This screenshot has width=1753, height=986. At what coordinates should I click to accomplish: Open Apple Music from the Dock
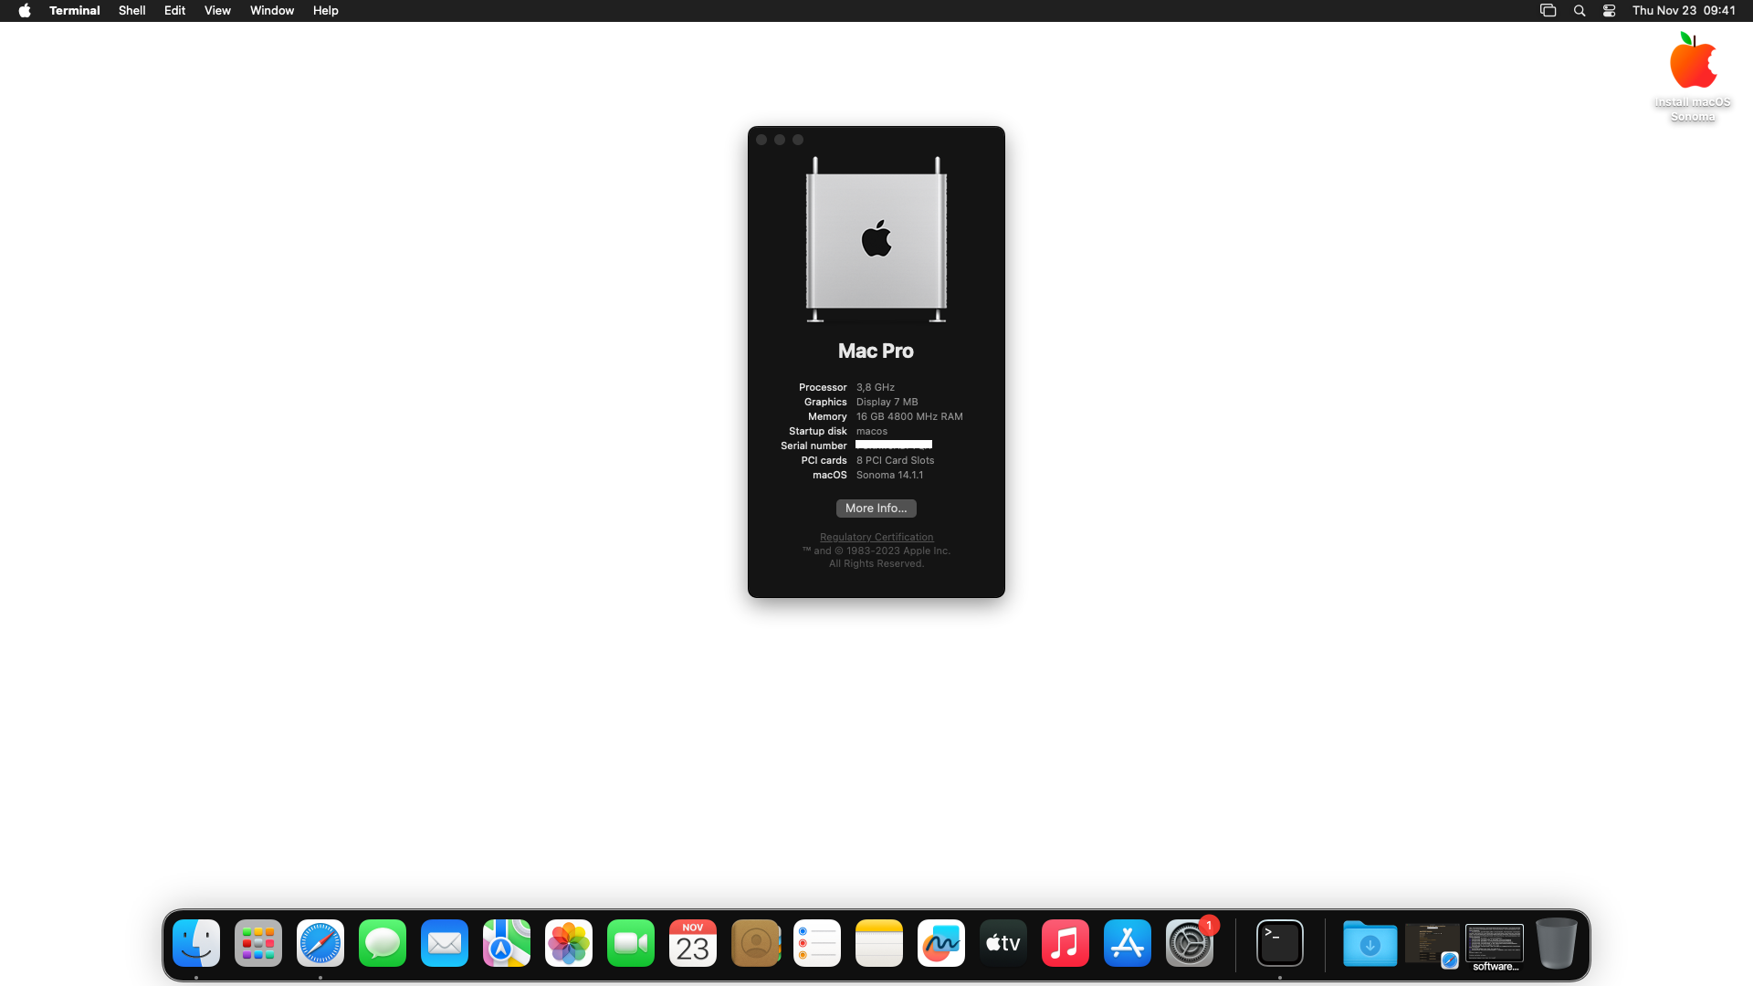pyautogui.click(x=1065, y=943)
